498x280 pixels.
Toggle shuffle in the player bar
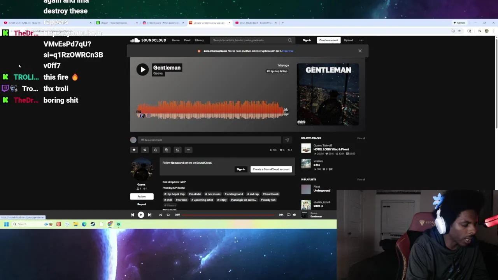coord(160,215)
